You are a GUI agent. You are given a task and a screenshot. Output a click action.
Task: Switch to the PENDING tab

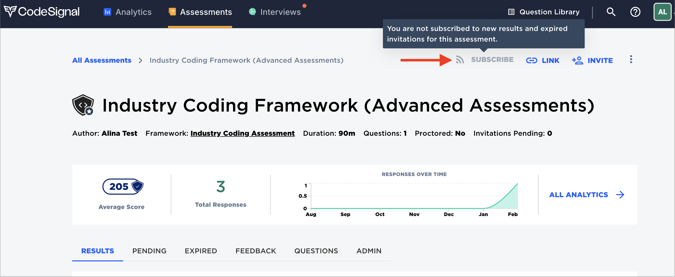149,251
